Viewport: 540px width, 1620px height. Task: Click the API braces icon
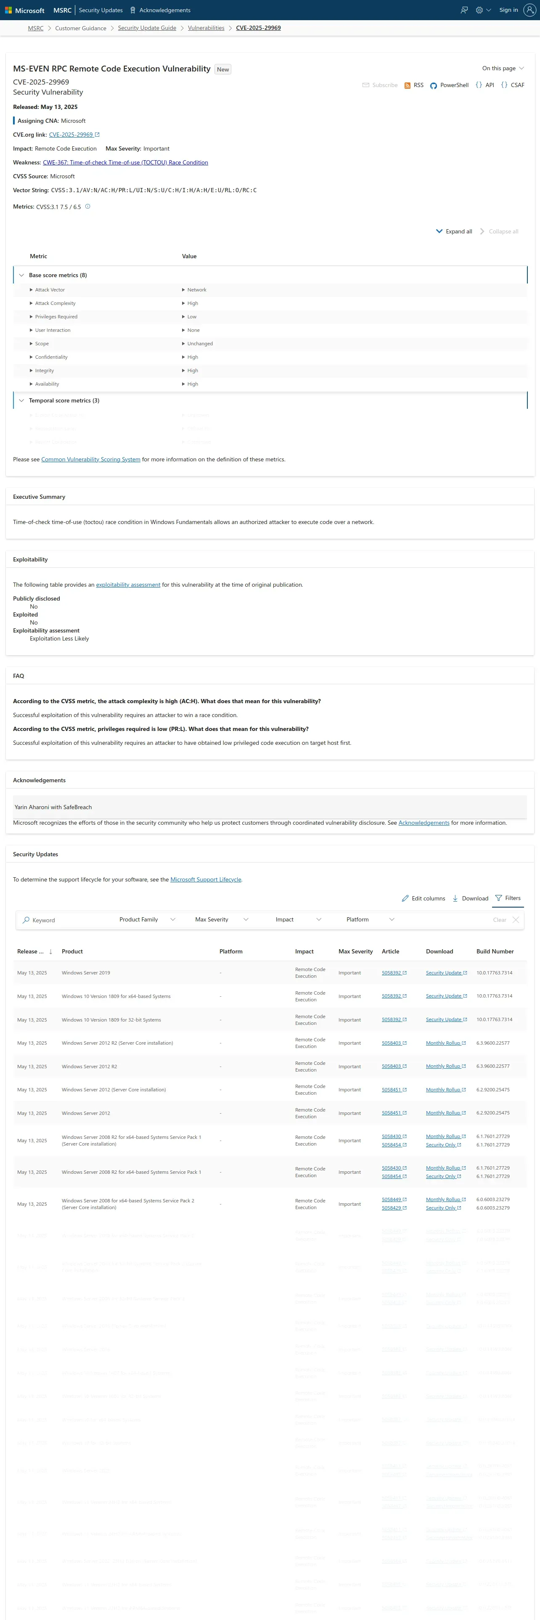[x=479, y=85]
